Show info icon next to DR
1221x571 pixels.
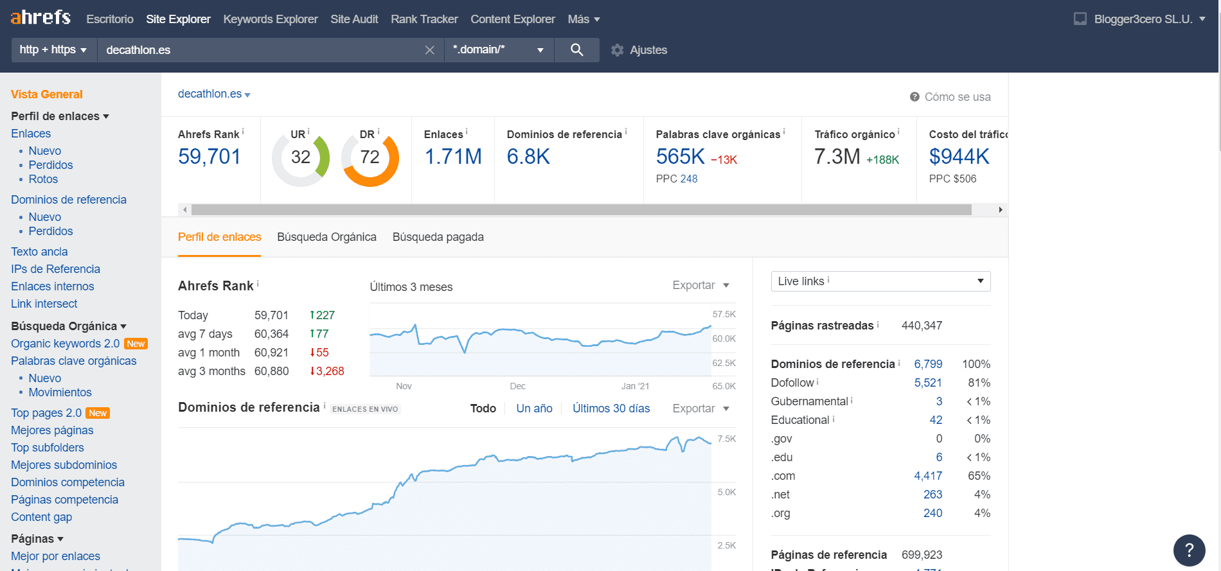(379, 131)
